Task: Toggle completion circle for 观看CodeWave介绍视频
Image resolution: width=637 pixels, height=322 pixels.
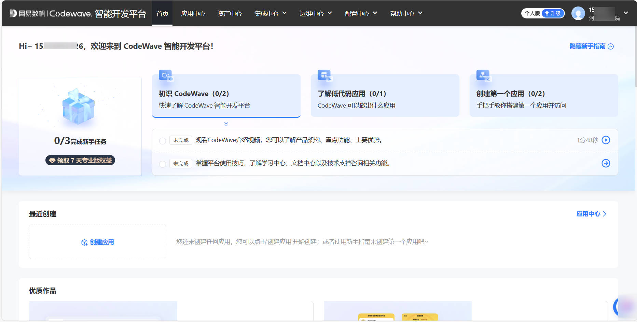Action: [x=163, y=141]
